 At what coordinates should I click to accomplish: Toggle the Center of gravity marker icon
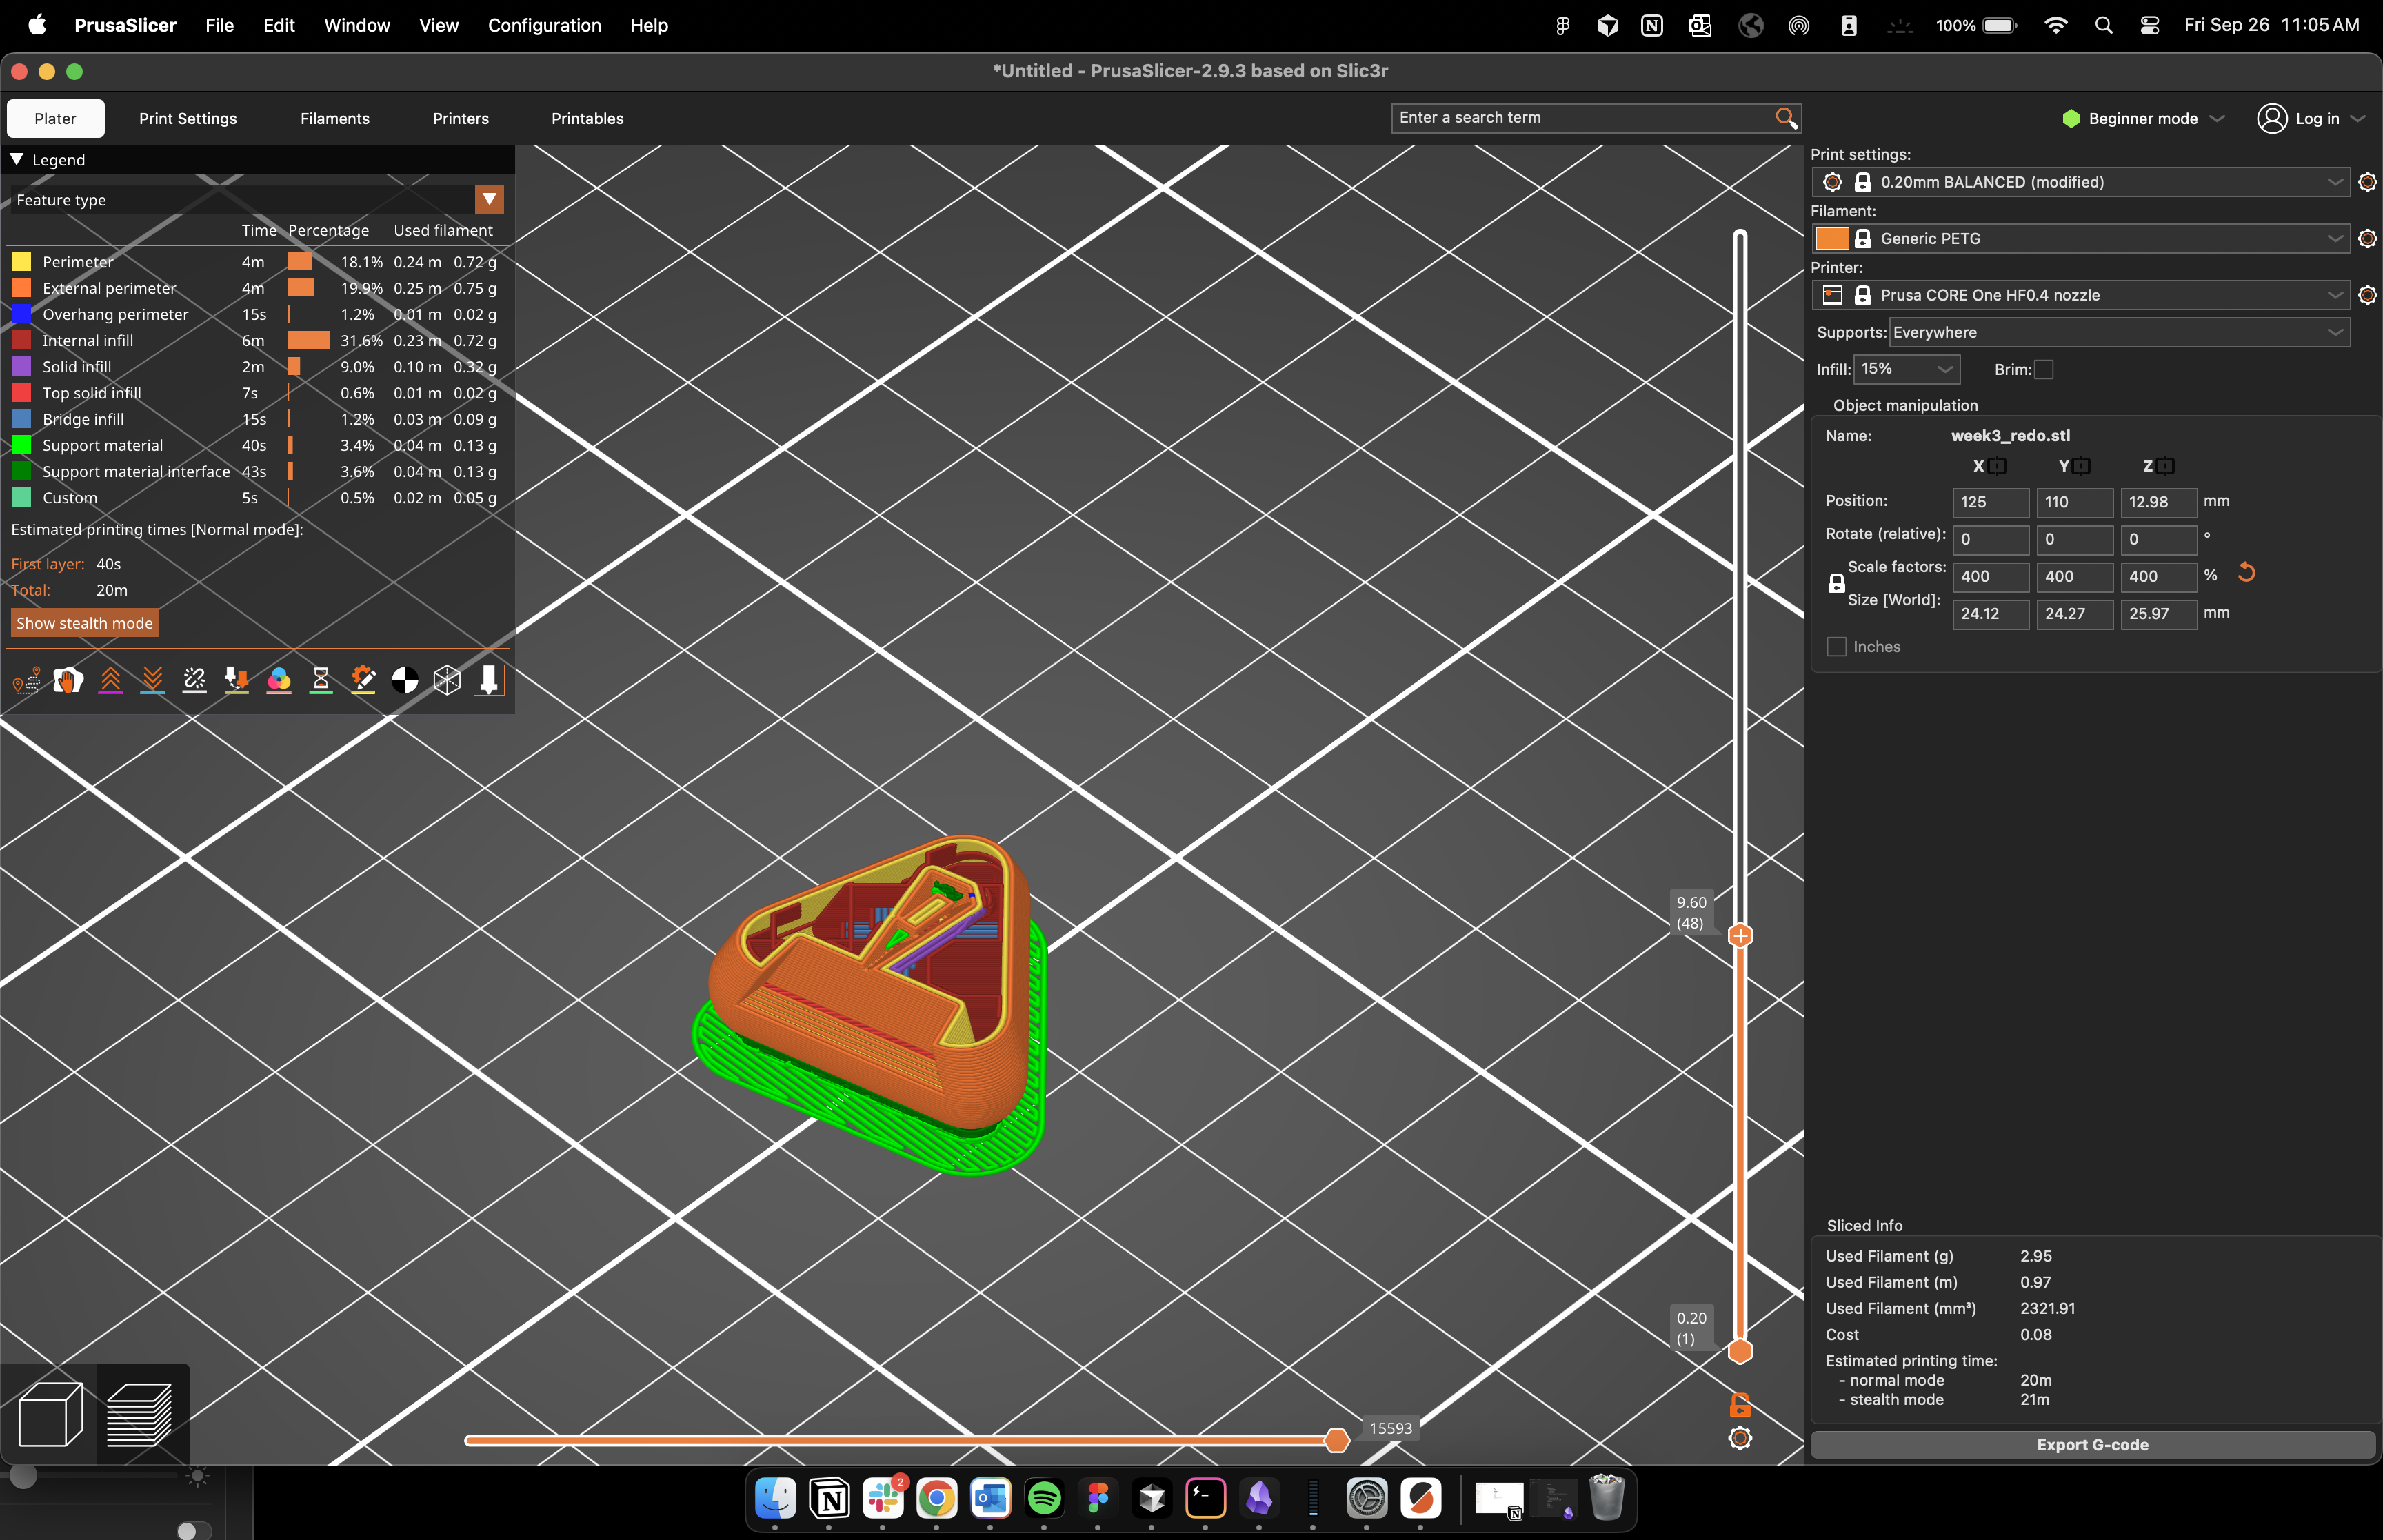coord(405,681)
